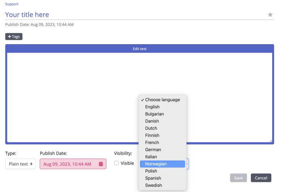Open the Support breadcrumb link
This screenshot has height=192, width=281.
(x=12, y=4)
